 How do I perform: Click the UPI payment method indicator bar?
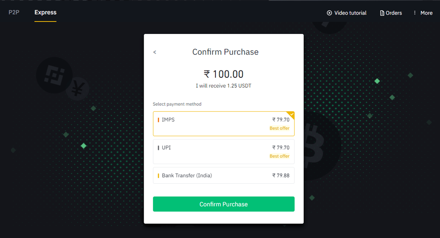click(159, 147)
